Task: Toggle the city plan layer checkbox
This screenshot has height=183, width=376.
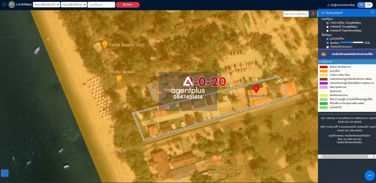Action: point(327,43)
